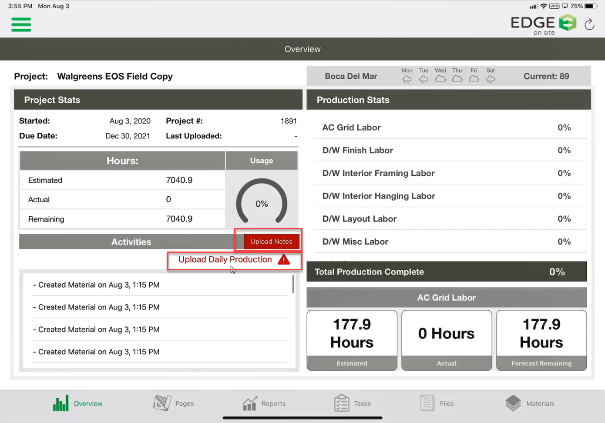
Task: Select the Overview tab header
Action: point(302,49)
